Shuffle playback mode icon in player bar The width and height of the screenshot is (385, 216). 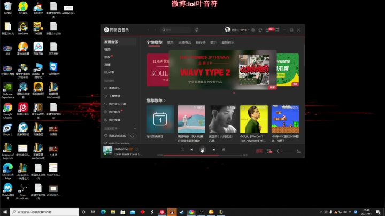(182, 150)
